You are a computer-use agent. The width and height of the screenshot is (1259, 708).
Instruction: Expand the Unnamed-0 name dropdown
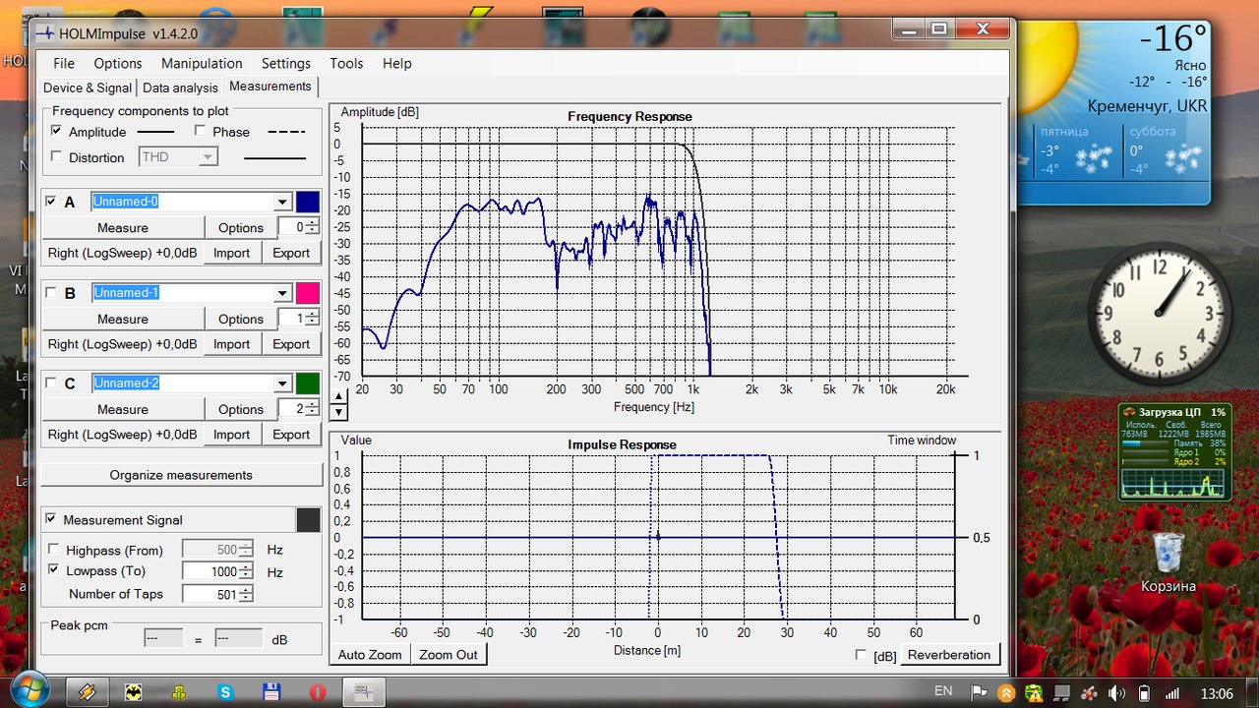[282, 202]
